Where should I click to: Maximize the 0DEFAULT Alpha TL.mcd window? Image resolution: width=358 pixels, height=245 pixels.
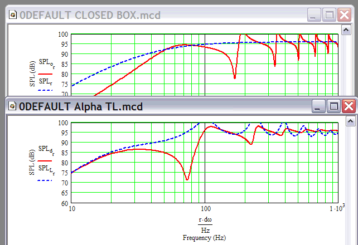point(333,106)
